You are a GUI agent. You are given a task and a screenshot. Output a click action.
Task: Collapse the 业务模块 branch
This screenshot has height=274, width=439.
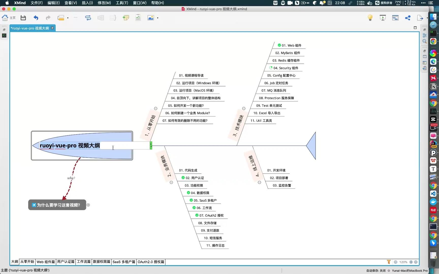point(171,182)
